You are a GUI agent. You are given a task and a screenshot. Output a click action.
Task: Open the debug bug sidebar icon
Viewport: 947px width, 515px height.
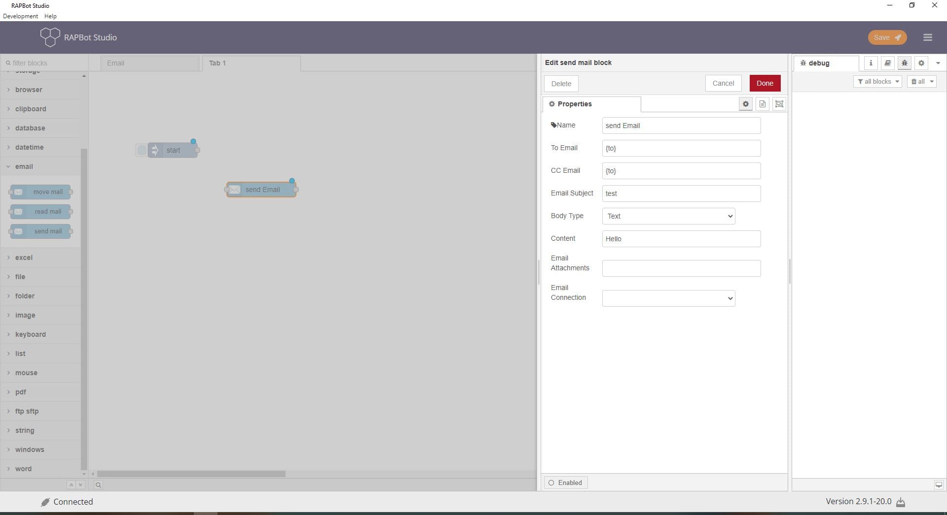(x=904, y=63)
